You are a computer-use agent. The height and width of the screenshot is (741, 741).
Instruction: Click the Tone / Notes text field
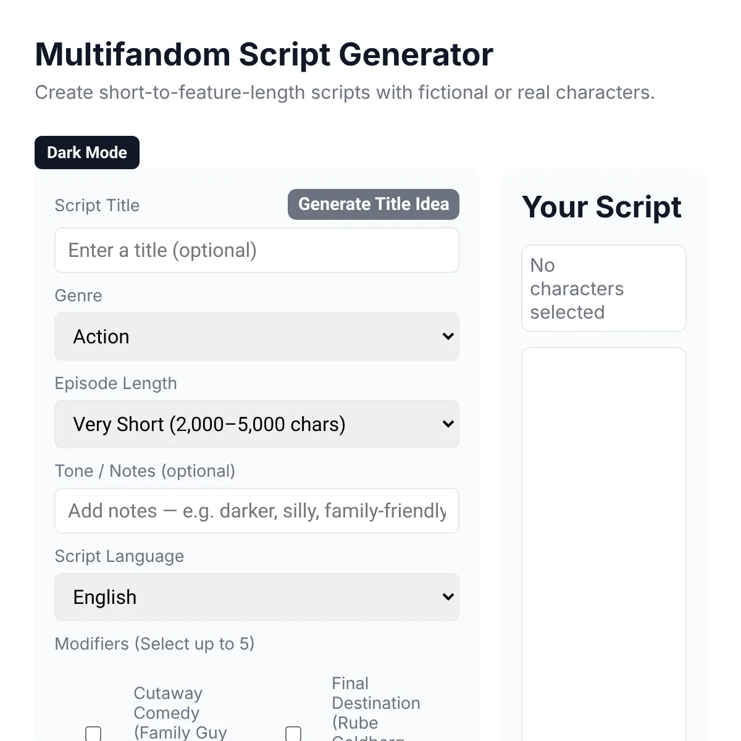[x=257, y=511]
